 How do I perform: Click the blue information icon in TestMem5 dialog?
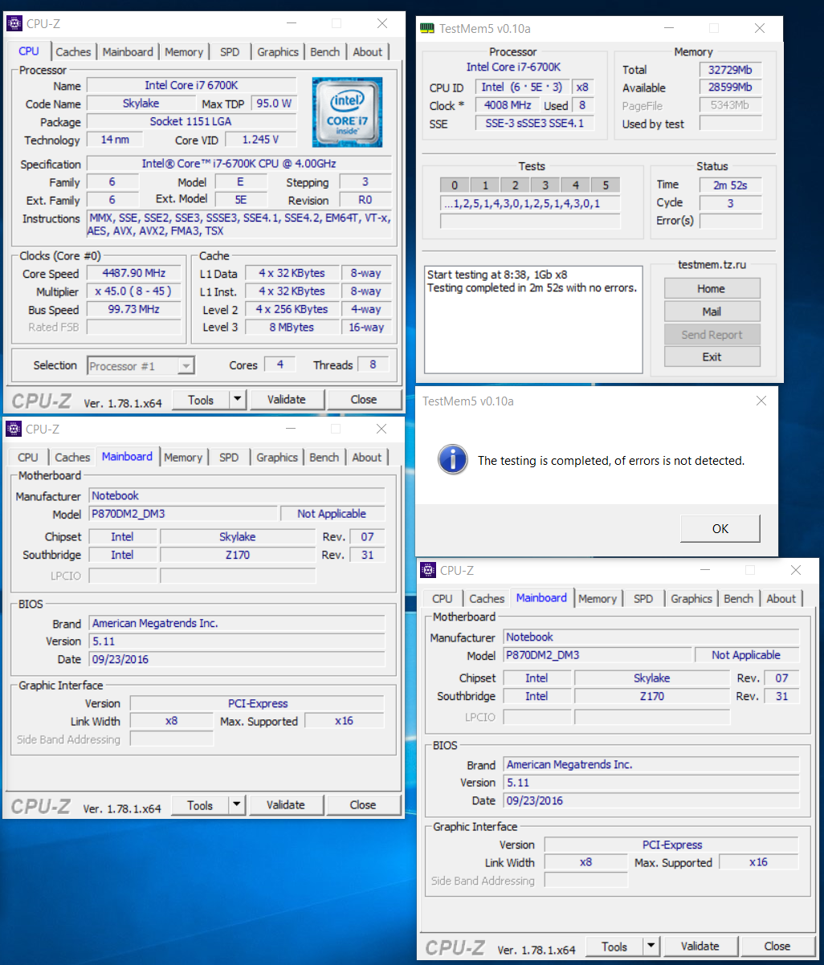click(x=453, y=460)
